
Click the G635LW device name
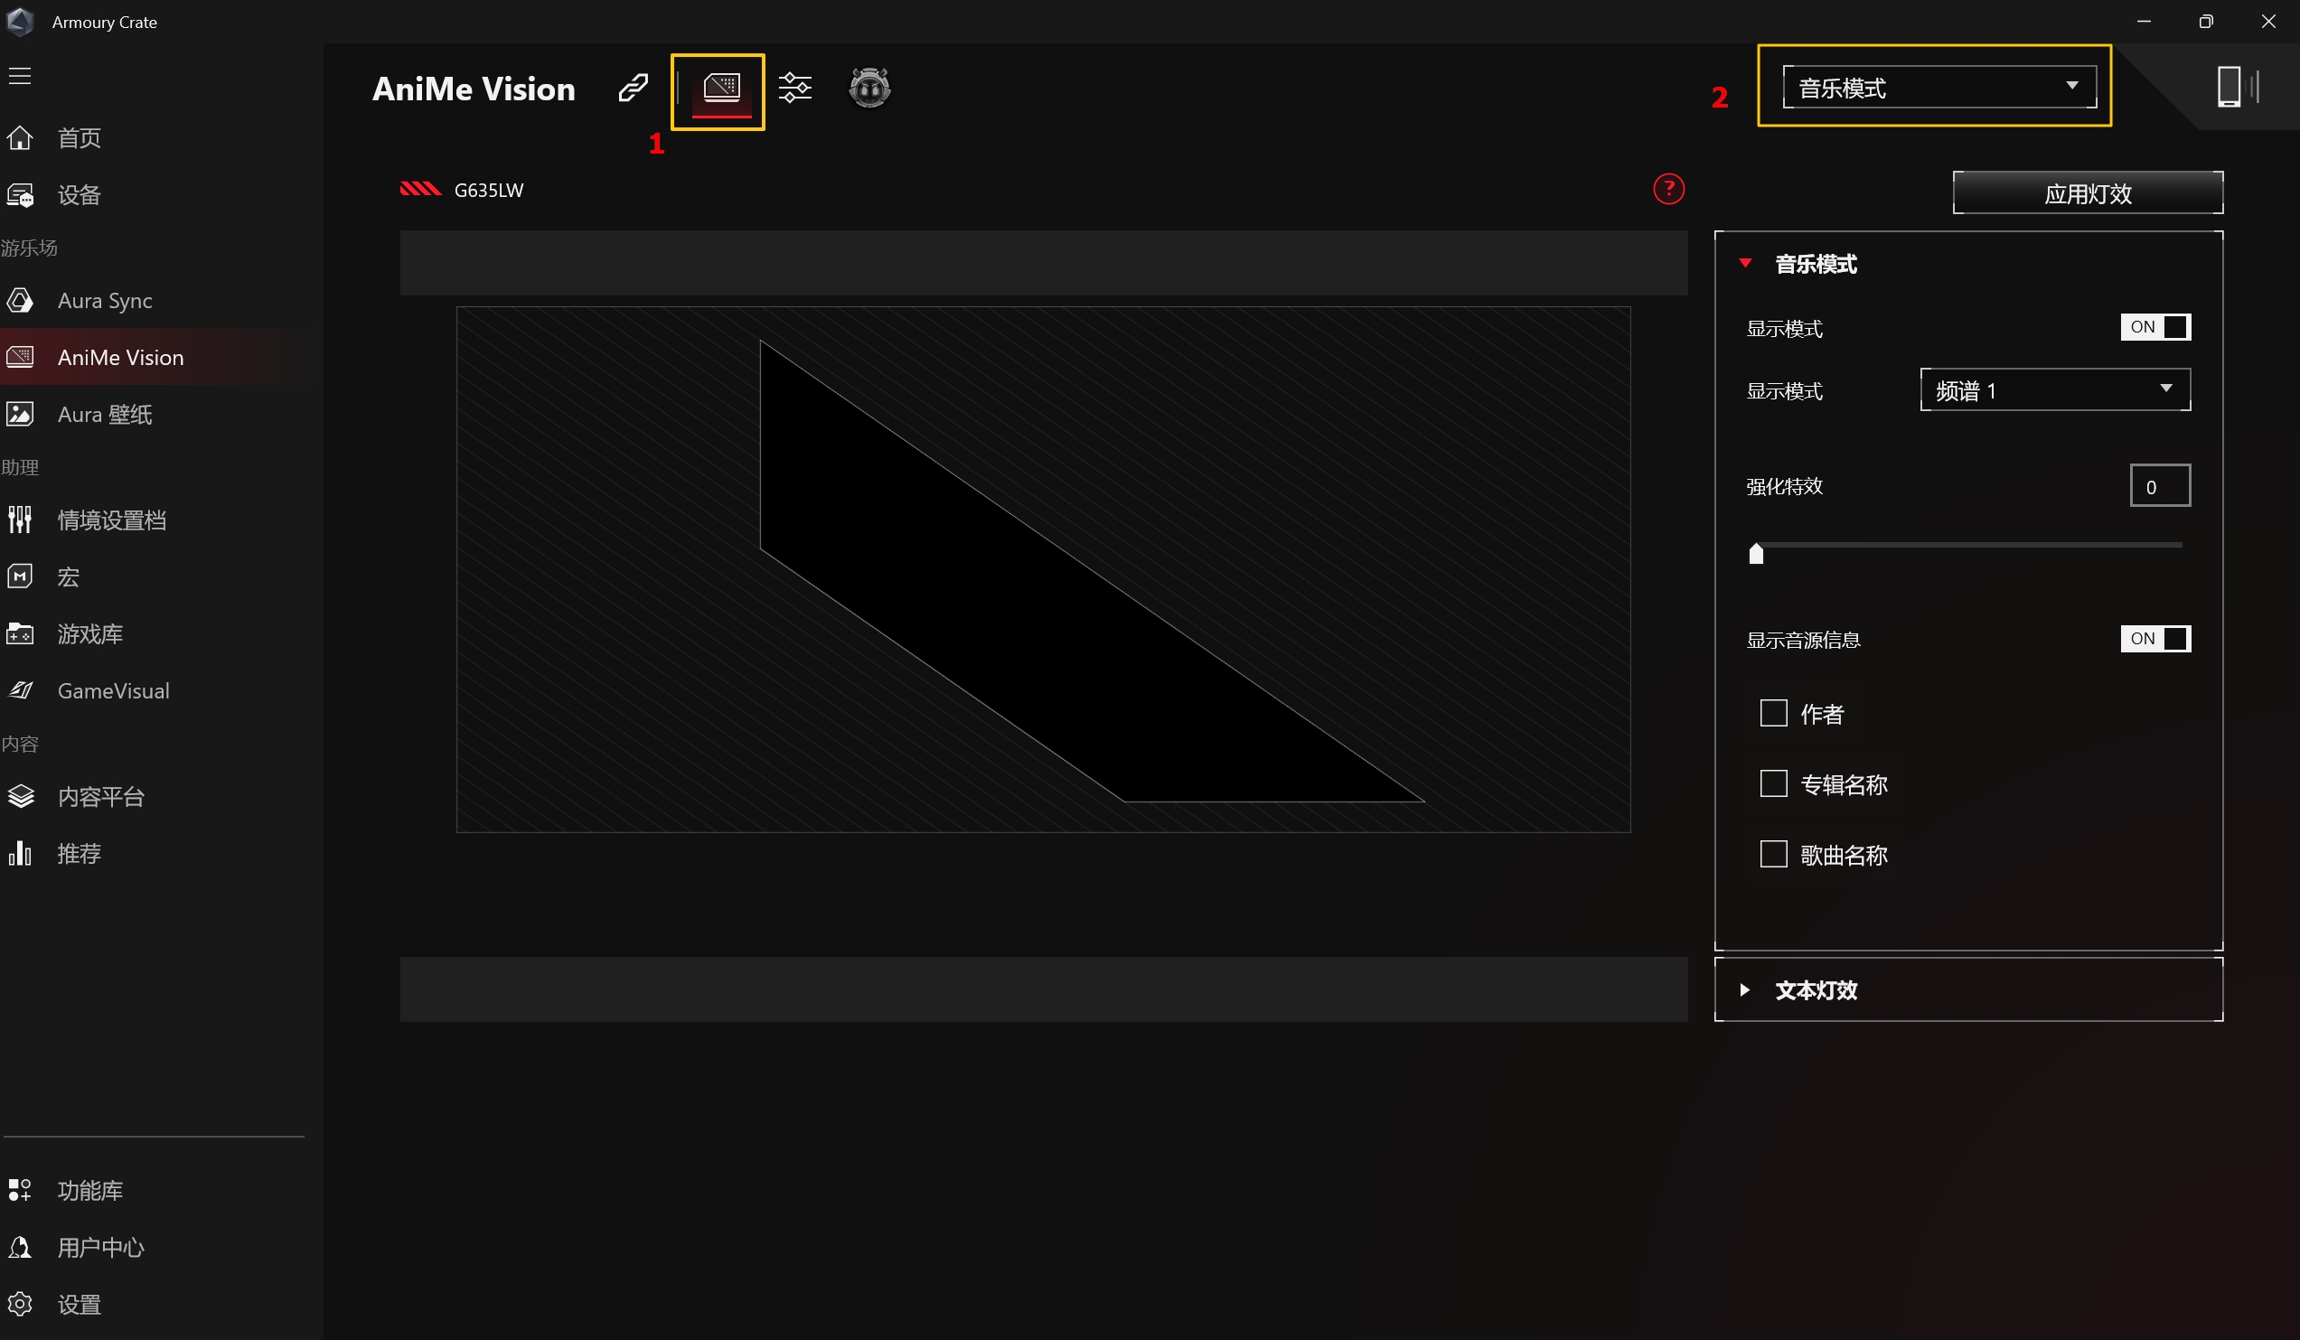(489, 190)
